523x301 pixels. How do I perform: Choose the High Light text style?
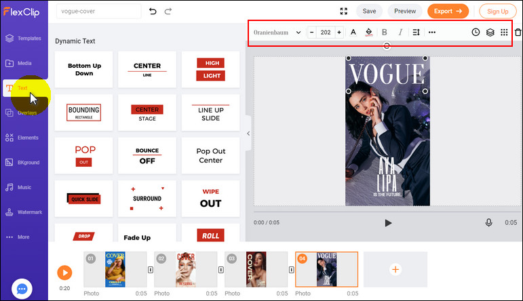[210, 70]
